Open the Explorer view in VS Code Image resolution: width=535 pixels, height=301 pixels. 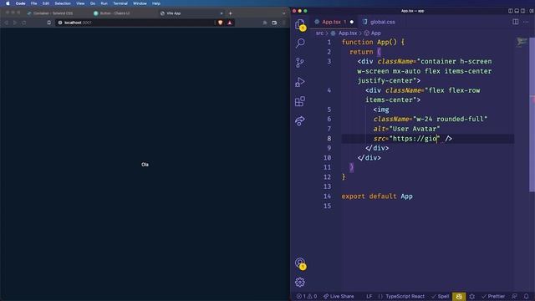pyautogui.click(x=300, y=24)
